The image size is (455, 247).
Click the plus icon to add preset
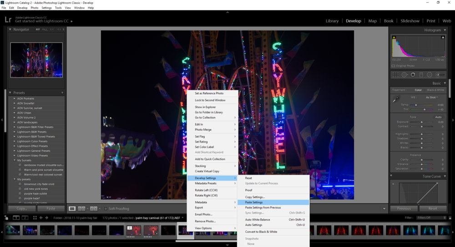click(x=62, y=93)
